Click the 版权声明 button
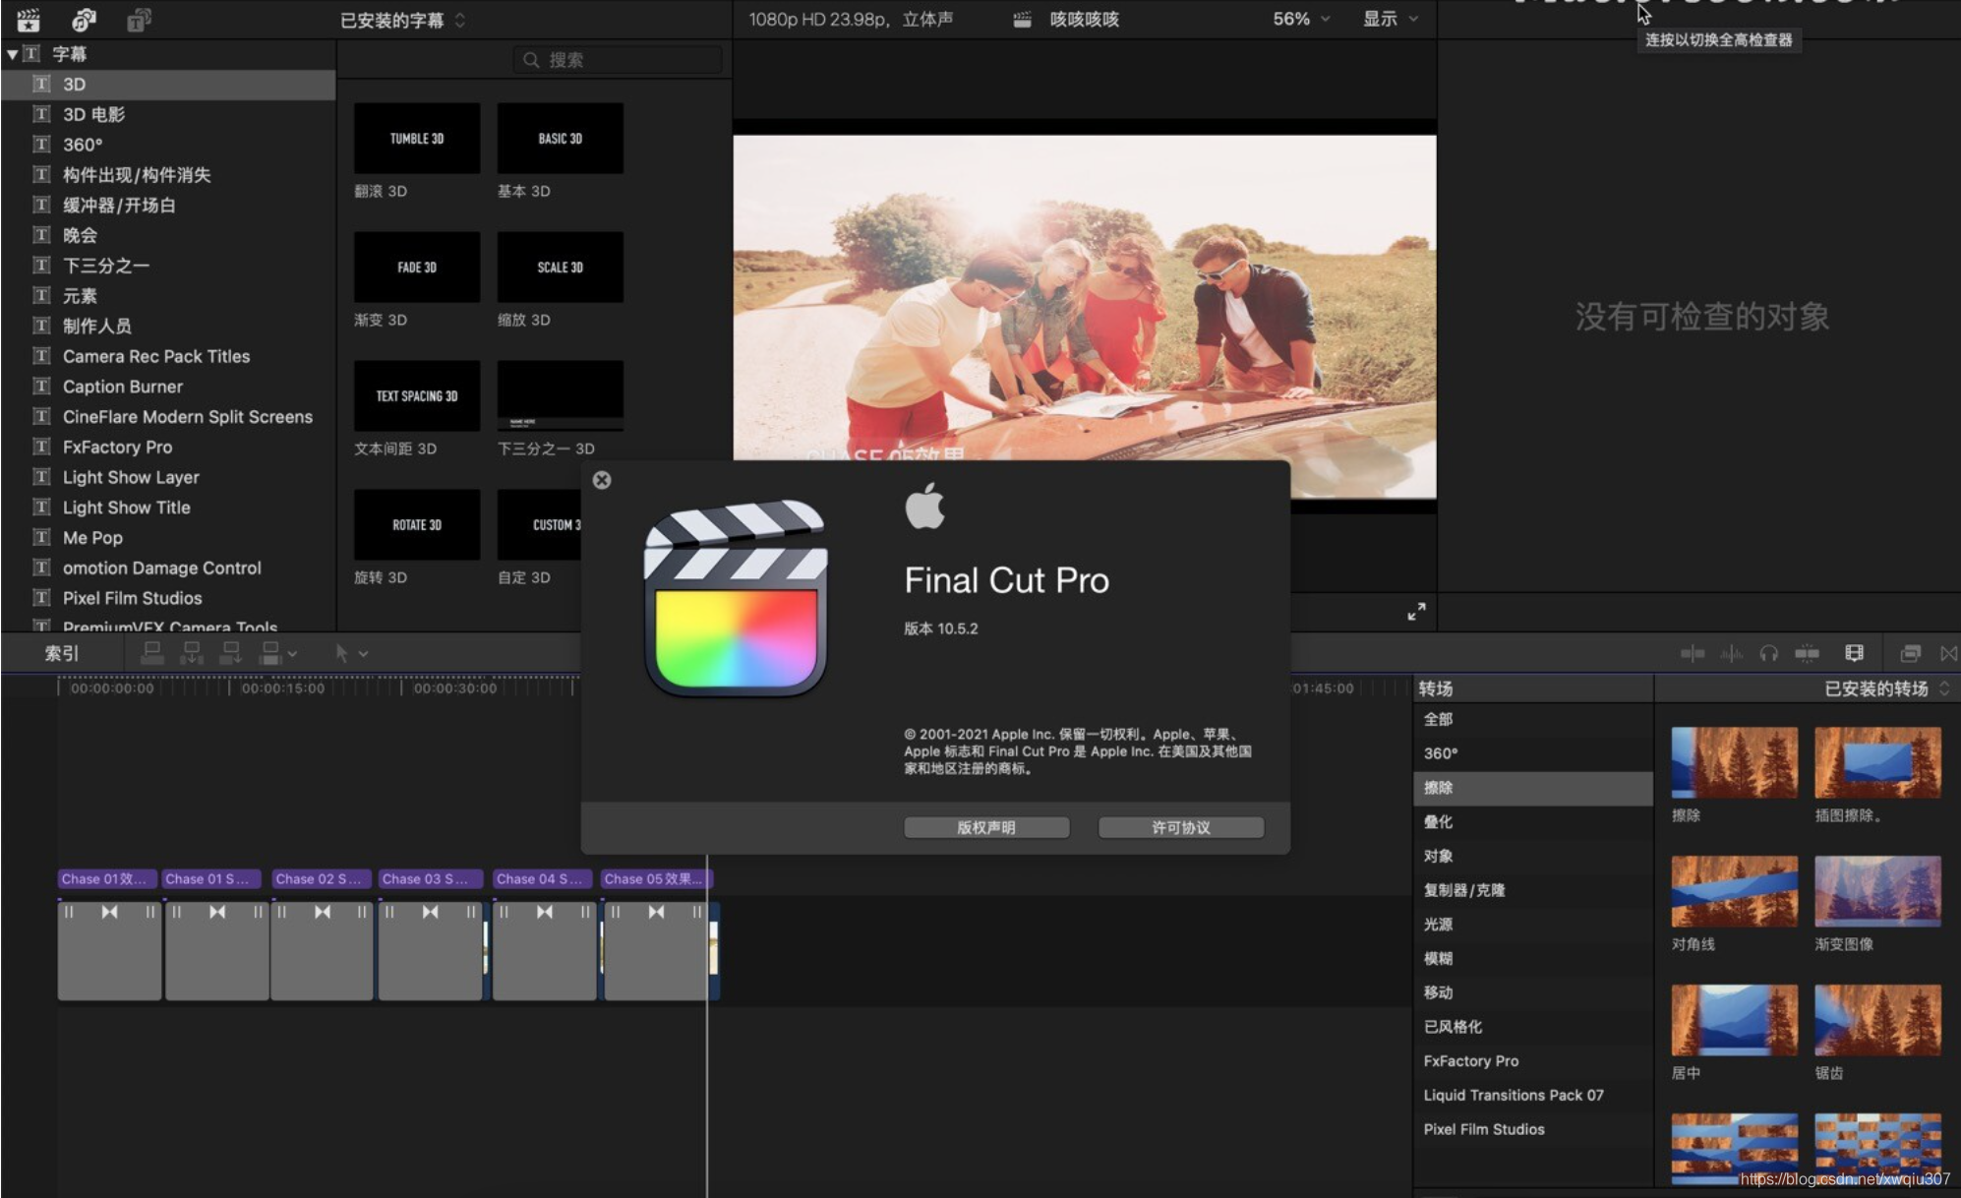This screenshot has width=1961, height=1198. click(986, 827)
